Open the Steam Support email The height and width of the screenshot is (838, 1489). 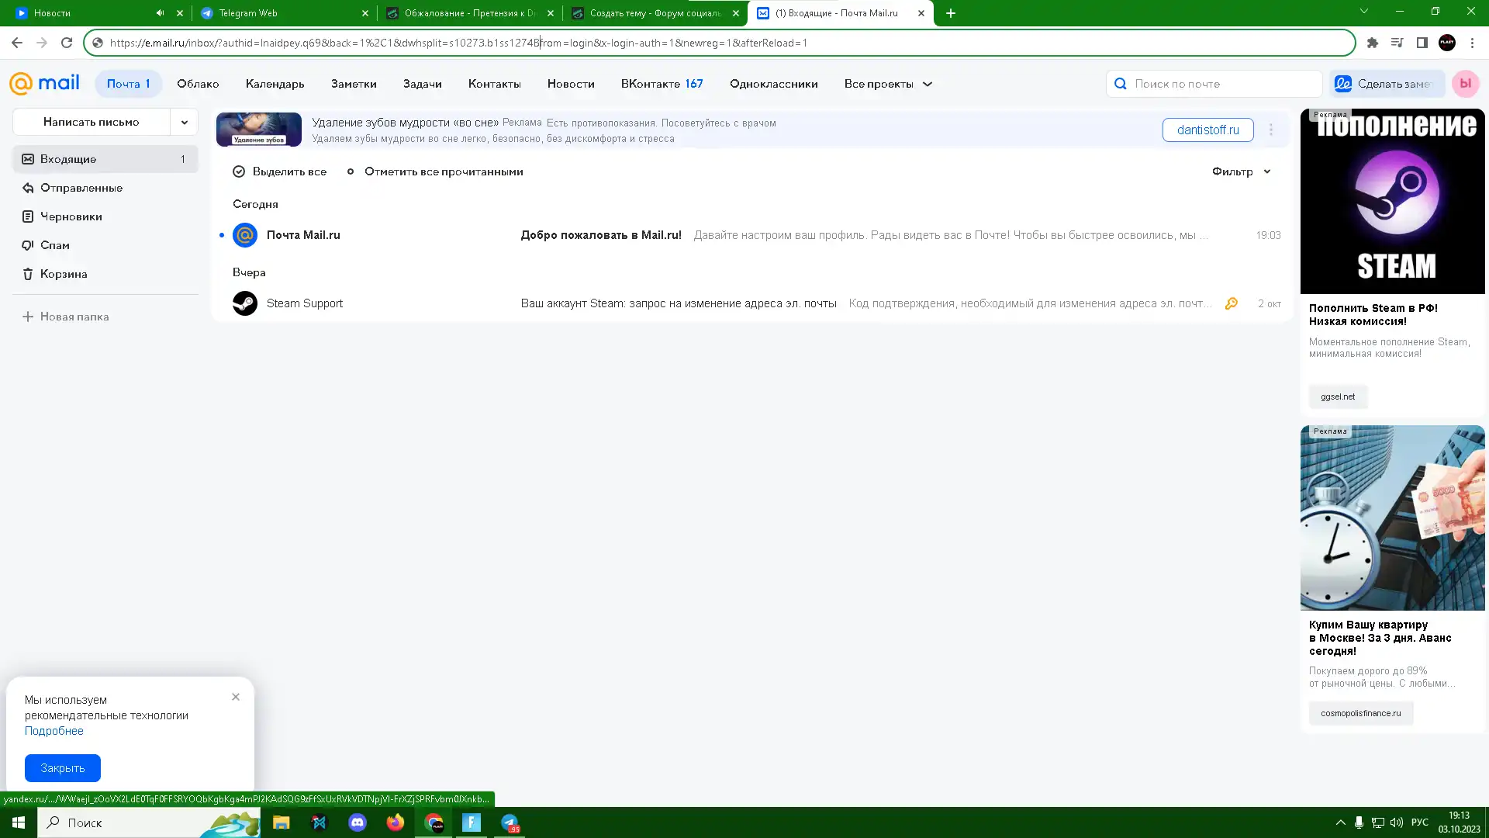(x=751, y=303)
